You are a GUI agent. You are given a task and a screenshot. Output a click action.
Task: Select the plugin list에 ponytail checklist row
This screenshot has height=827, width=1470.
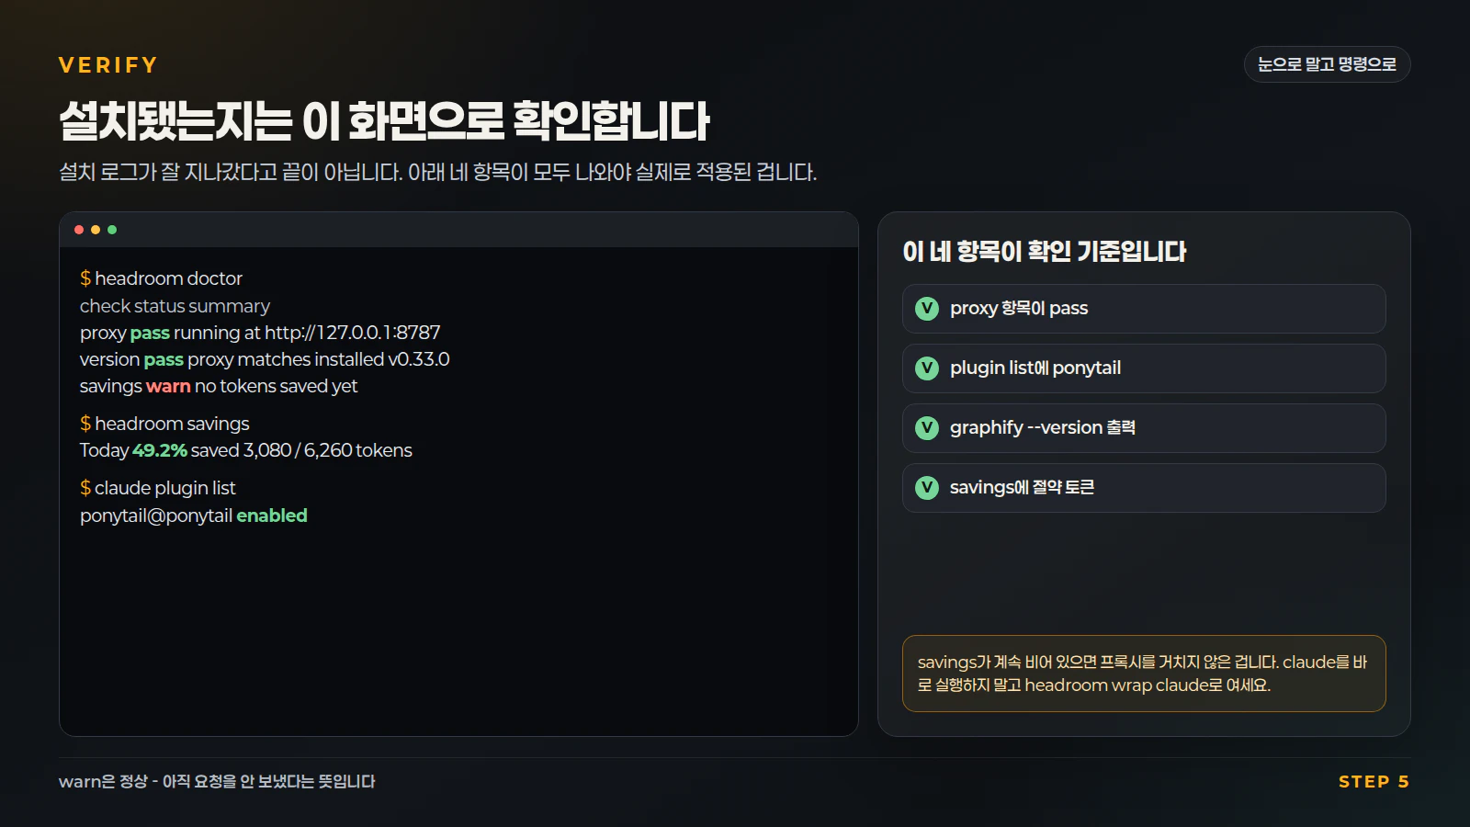pos(1144,368)
